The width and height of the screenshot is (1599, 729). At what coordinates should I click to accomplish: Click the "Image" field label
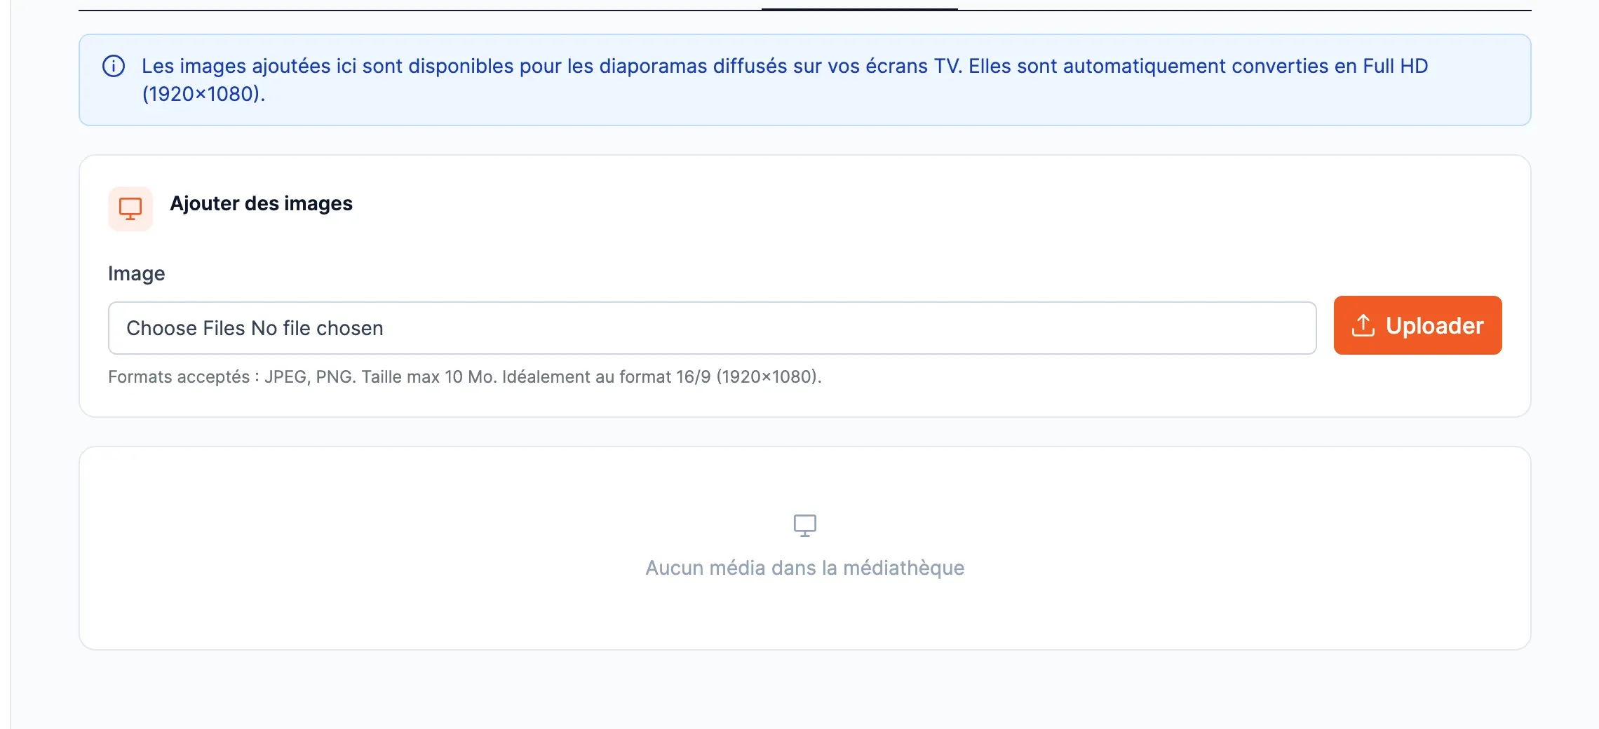click(137, 273)
